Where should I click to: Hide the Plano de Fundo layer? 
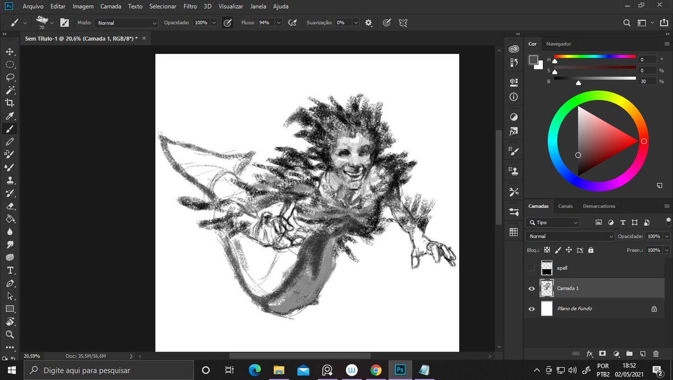pyautogui.click(x=531, y=308)
